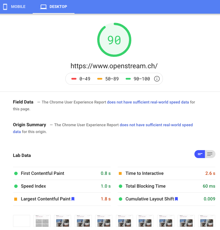The height and width of the screenshot is (230, 220).
Task: Open the second filmstrip thumbnail with gray placeholders
Action: pyautogui.click(x=42, y=221)
